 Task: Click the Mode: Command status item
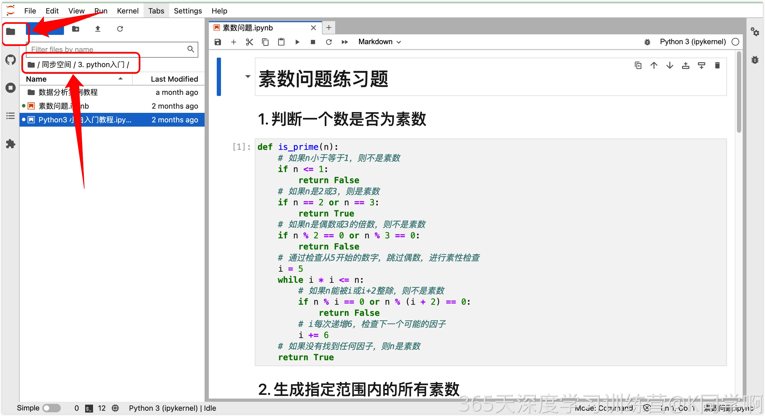coord(604,408)
